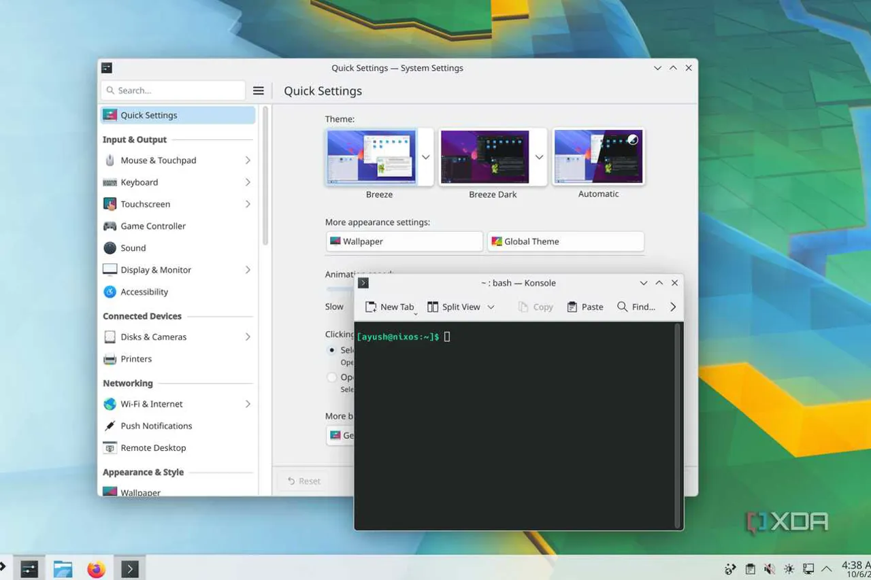Click the clock in the system tray
This screenshot has width=871, height=580.
point(856,570)
